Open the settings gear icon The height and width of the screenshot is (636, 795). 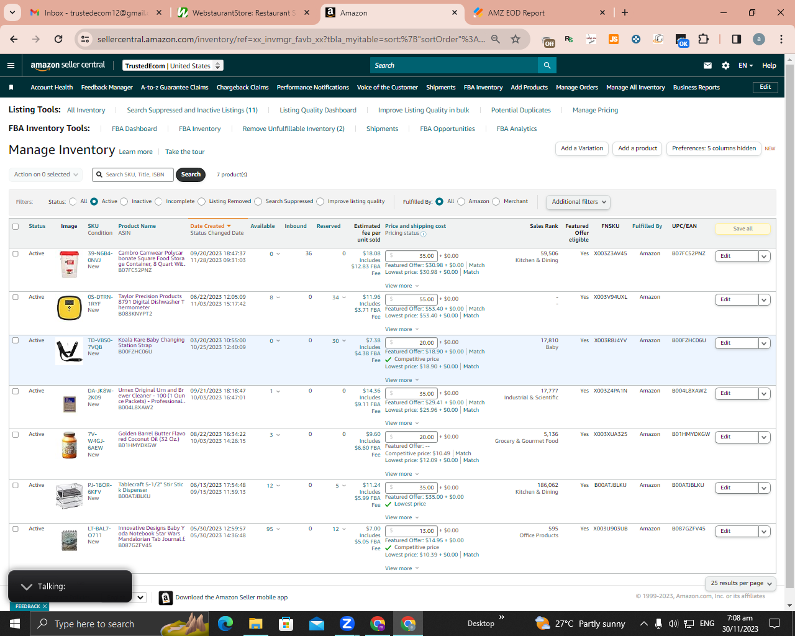click(725, 65)
